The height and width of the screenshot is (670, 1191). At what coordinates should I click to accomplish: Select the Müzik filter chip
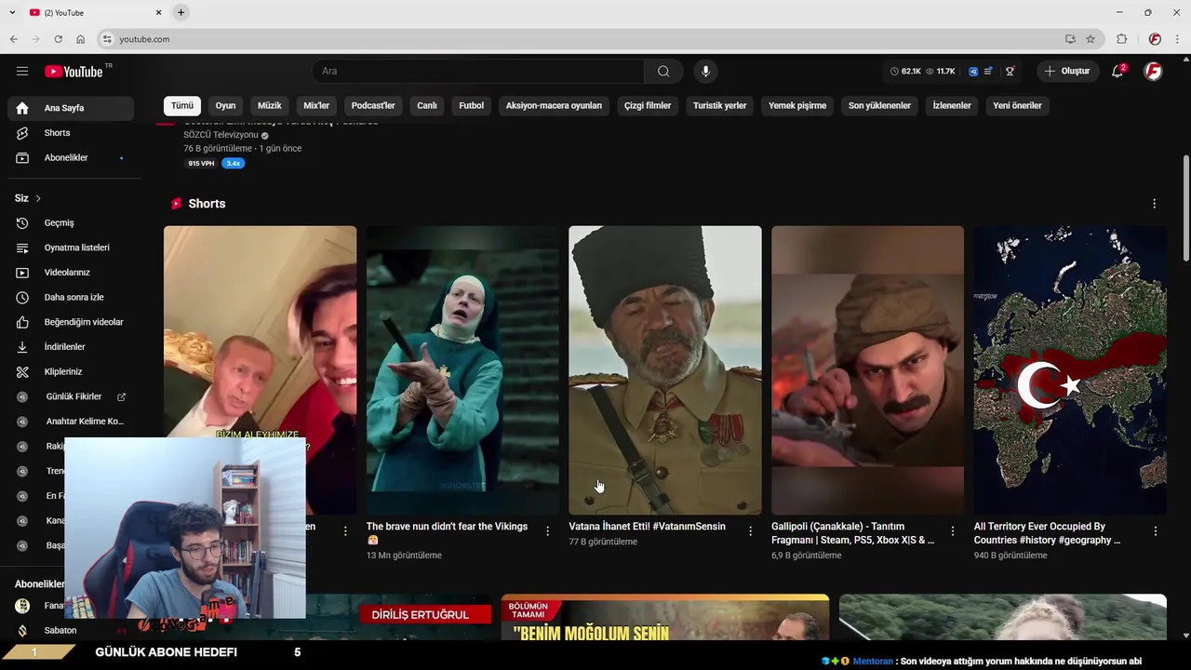pyautogui.click(x=270, y=106)
